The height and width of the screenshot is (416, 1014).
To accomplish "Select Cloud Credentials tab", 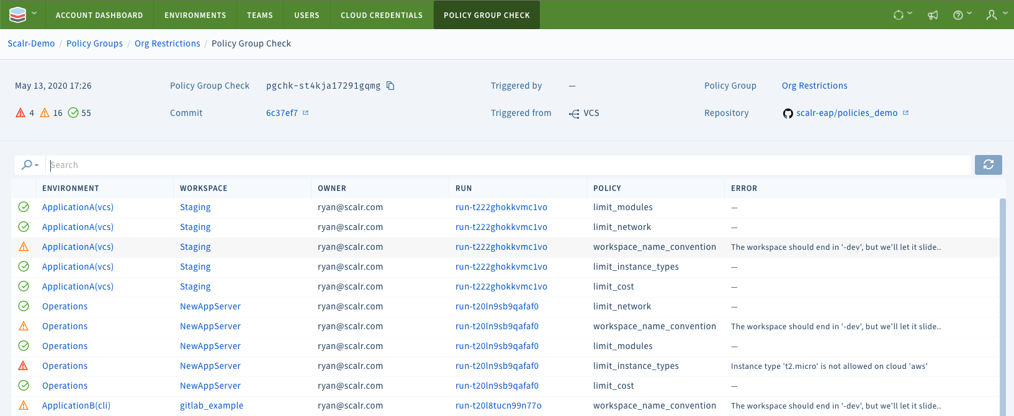I will (382, 15).
